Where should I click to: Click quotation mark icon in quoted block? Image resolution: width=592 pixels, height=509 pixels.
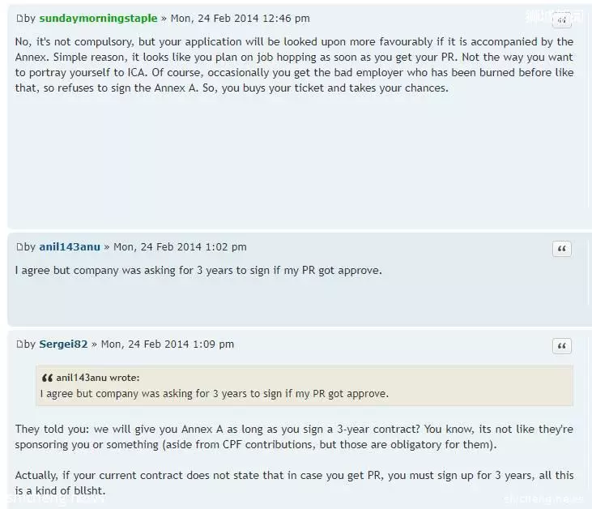pyautogui.click(x=47, y=378)
